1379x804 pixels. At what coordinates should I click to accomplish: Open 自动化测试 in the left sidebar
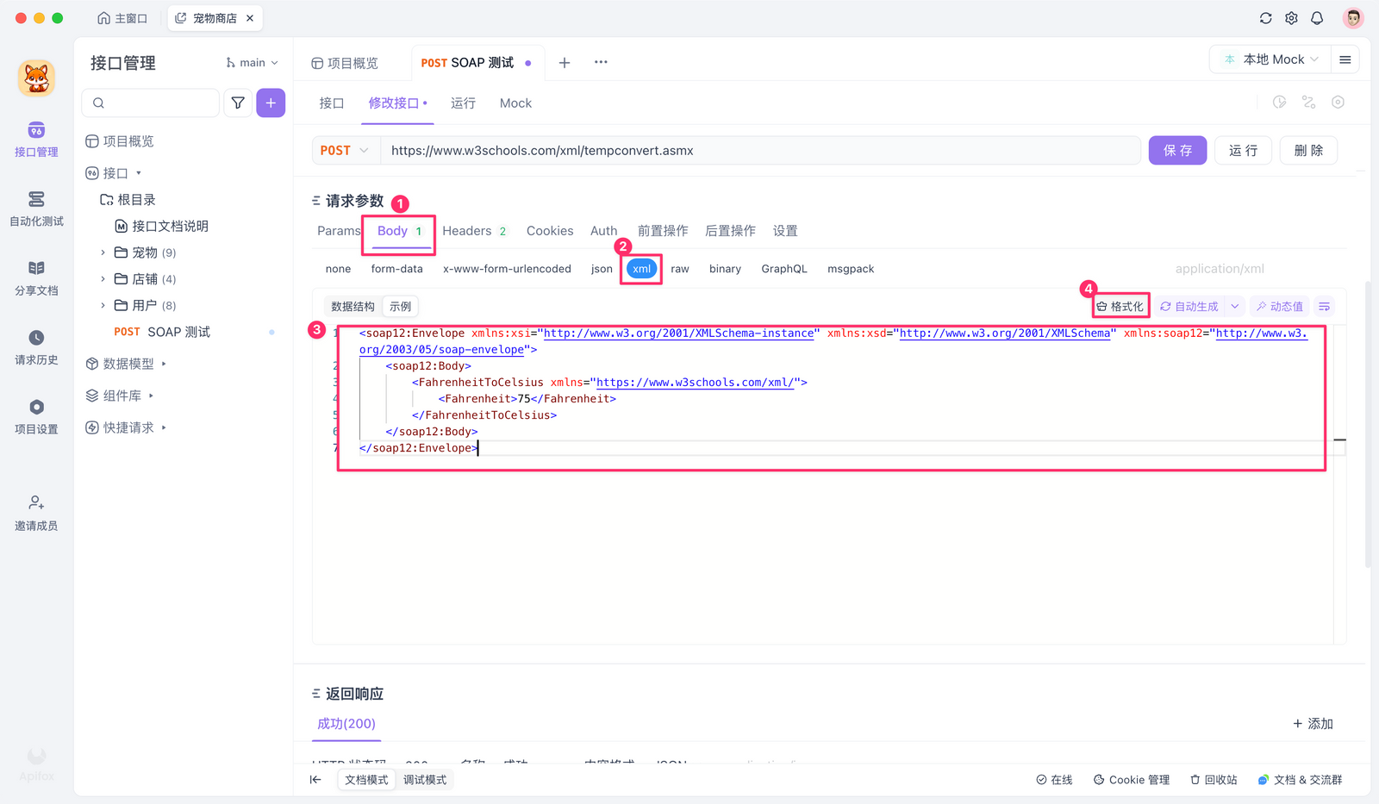pyautogui.click(x=36, y=209)
